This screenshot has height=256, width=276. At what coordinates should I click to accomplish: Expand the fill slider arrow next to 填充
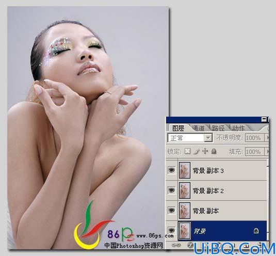tap(267, 152)
